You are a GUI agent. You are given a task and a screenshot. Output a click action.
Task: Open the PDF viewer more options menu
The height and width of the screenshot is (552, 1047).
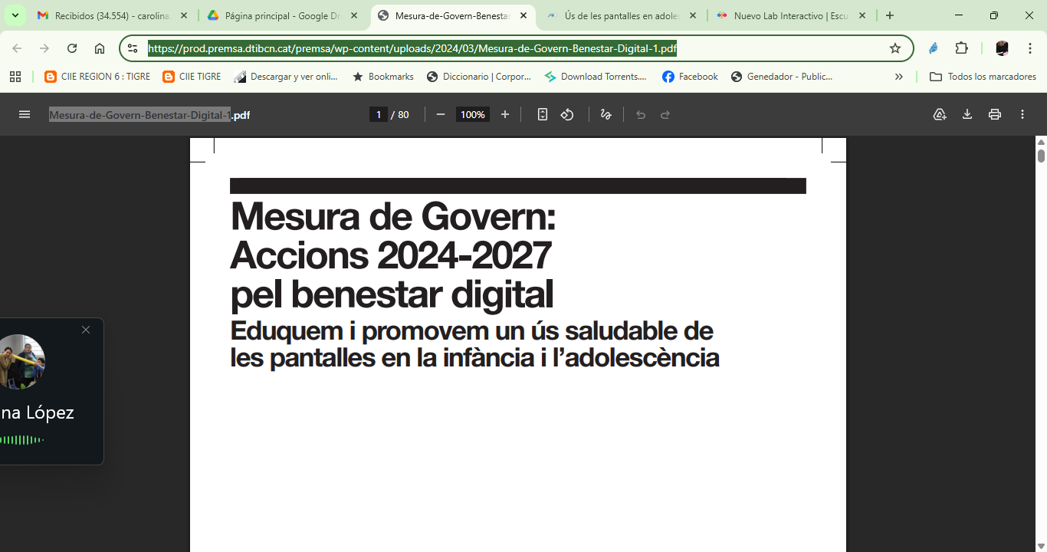[1022, 113]
